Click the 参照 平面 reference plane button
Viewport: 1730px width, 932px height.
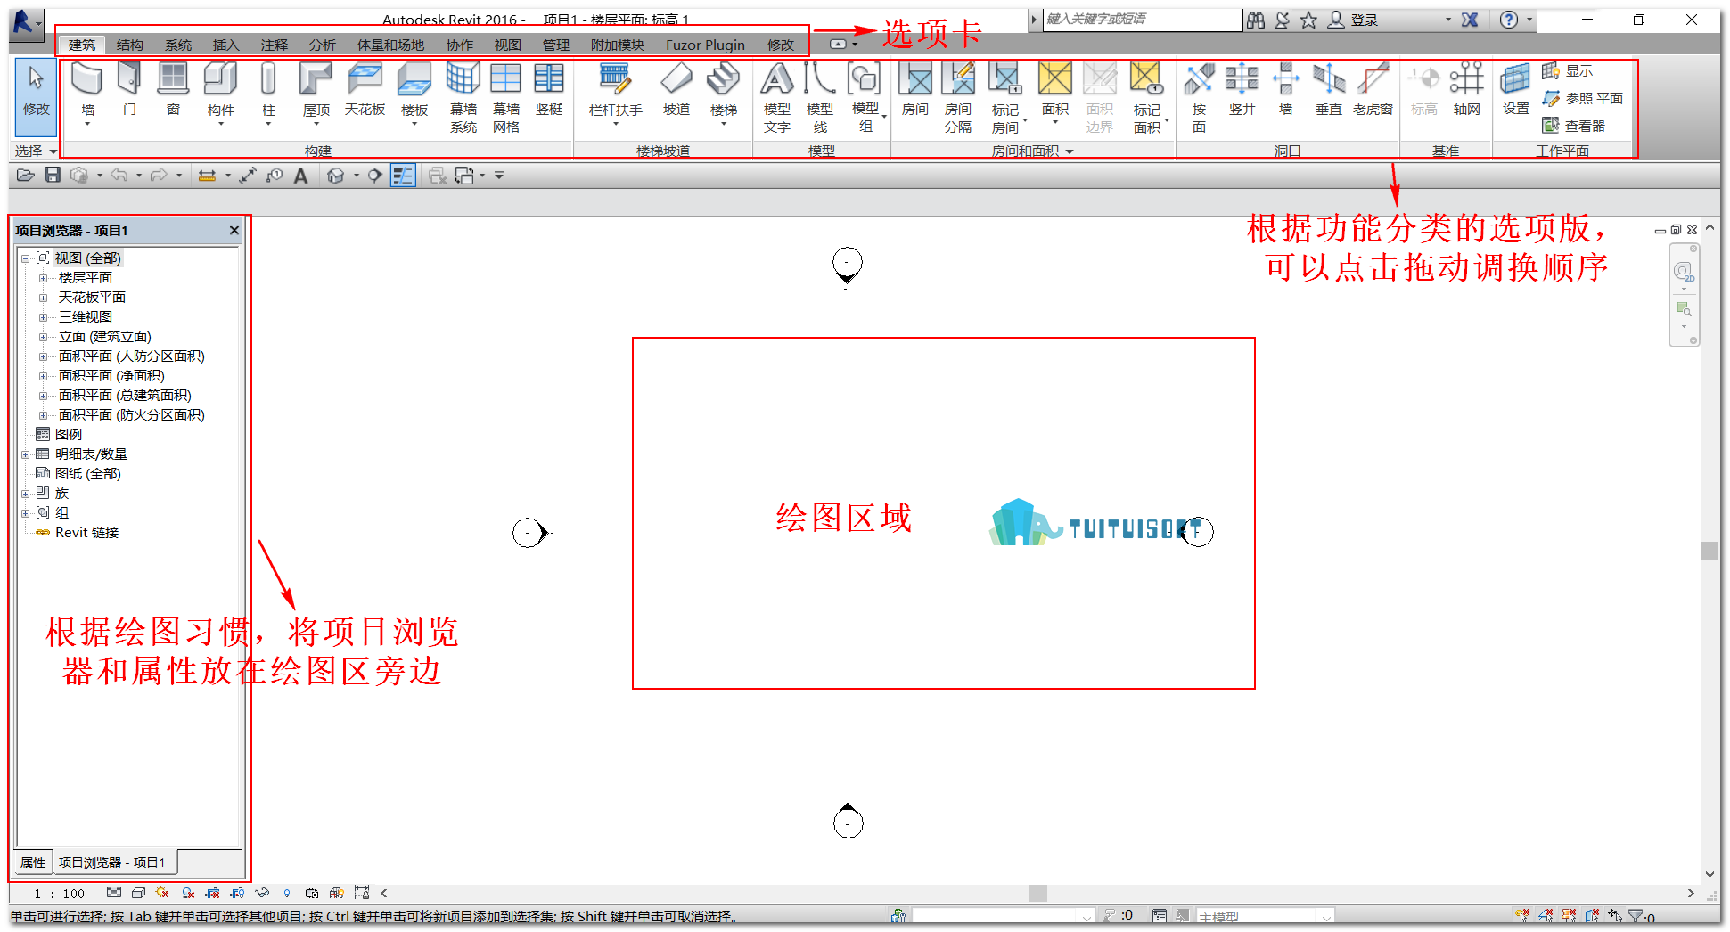(1583, 98)
